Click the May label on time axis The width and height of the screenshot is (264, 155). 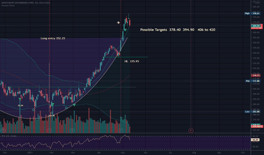coord(123,153)
